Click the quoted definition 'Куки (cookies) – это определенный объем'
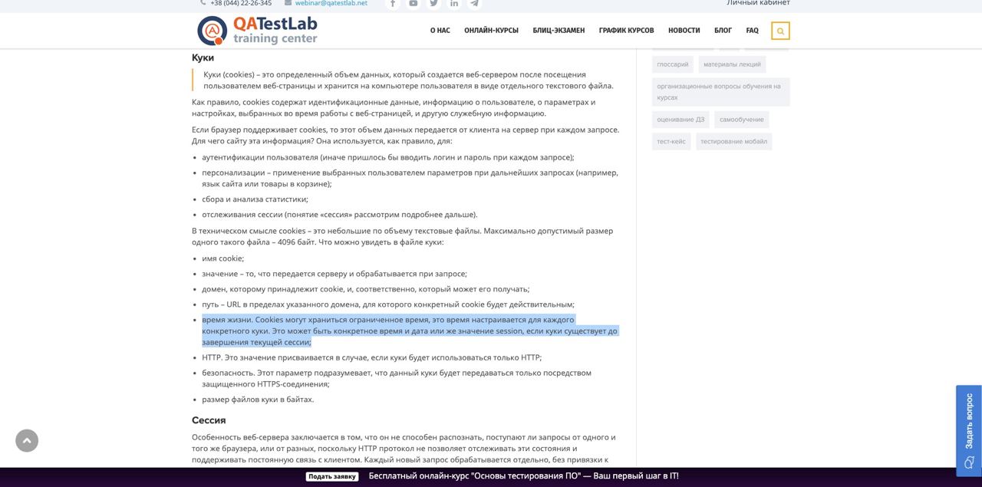 click(x=408, y=80)
